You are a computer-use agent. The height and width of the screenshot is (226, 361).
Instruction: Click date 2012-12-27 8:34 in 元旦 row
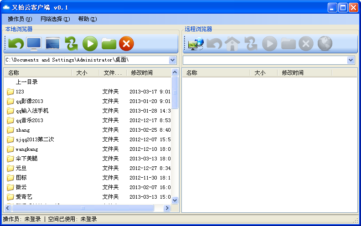click(150, 168)
